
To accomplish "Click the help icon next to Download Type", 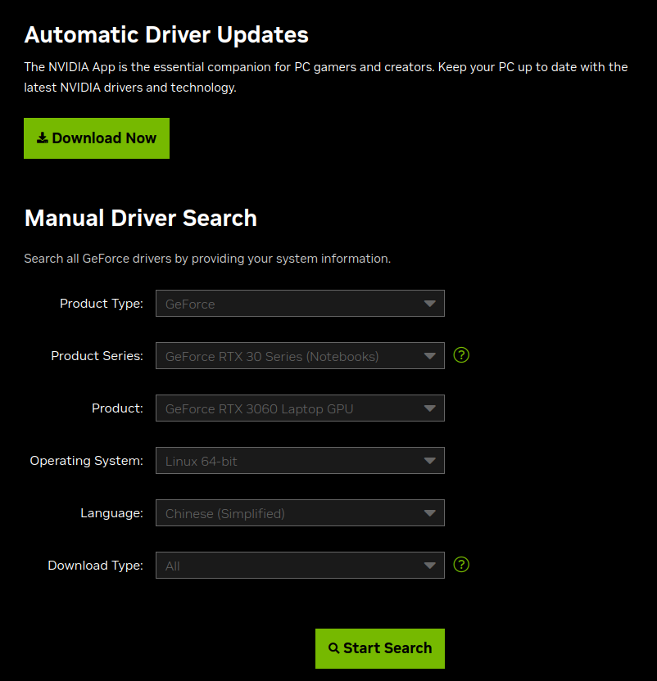I will (x=461, y=565).
